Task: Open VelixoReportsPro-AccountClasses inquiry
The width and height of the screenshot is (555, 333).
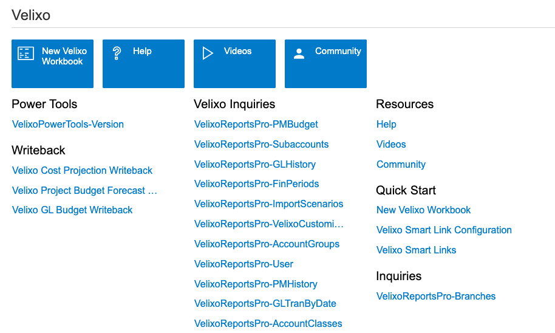Action: coord(268,324)
